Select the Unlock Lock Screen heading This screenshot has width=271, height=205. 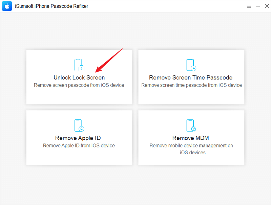(79, 78)
